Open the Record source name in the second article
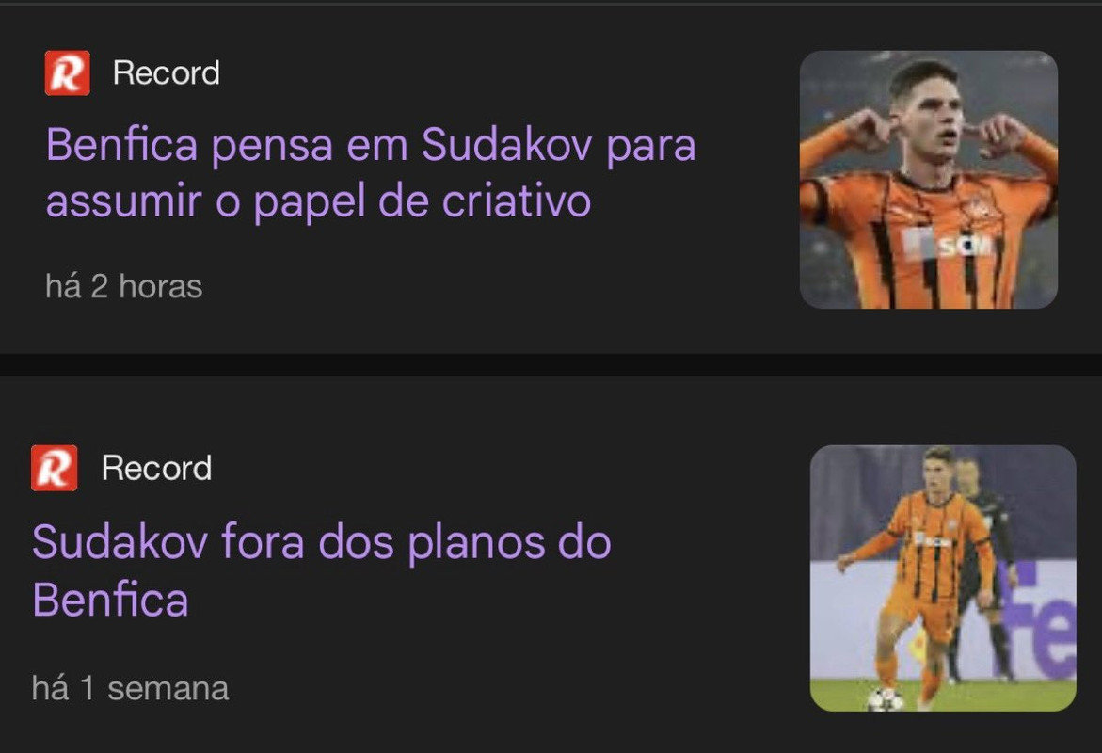1102x753 pixels. point(156,468)
